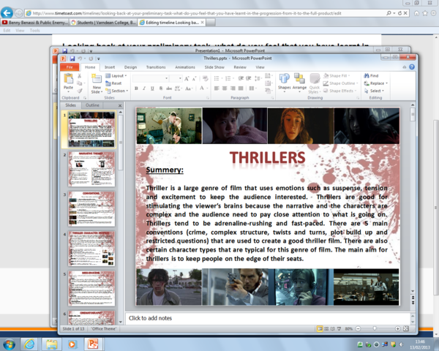This screenshot has width=439, height=351.
Task: Click Find binoculars in Editing group
Action: click(x=371, y=75)
